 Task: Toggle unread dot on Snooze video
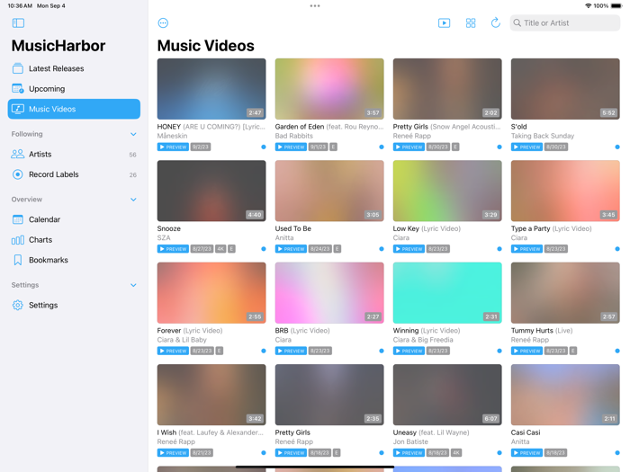(x=264, y=249)
